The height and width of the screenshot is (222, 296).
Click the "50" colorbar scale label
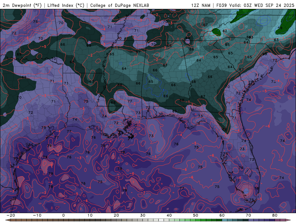196,215
